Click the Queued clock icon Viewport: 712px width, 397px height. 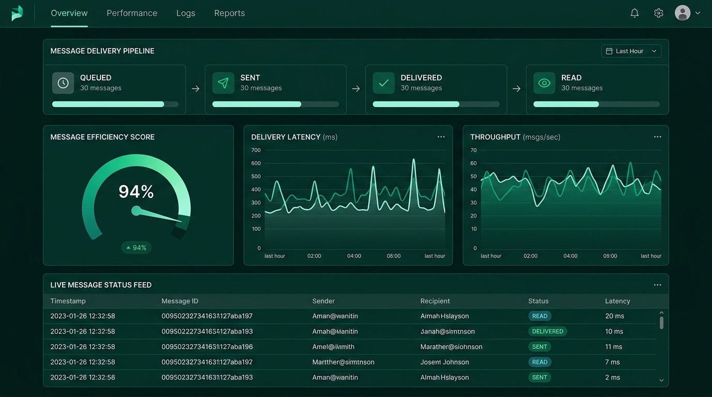click(x=63, y=83)
